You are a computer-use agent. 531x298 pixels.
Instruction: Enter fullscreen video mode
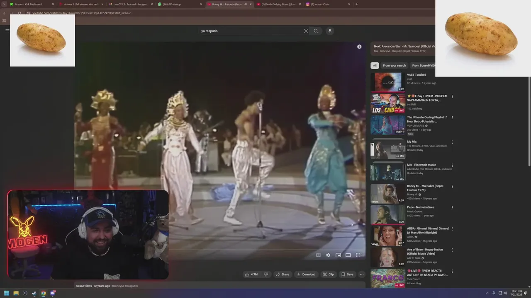click(x=358, y=255)
